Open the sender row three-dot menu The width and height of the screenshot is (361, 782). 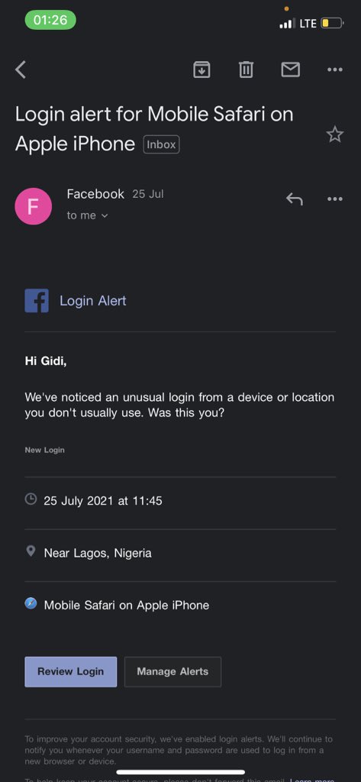[x=334, y=199]
